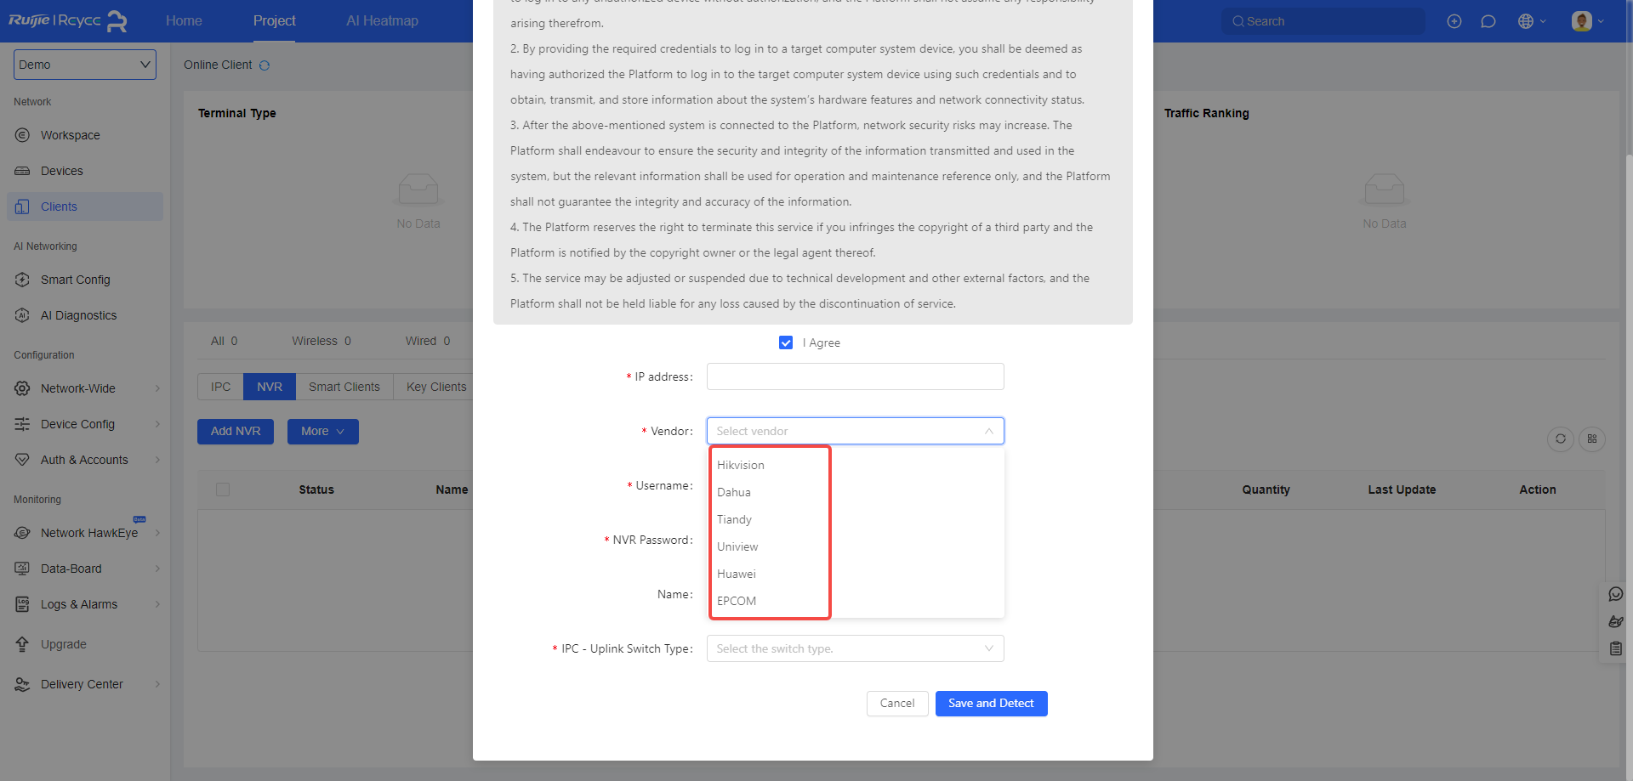Click the Workspace sidebar icon
This screenshot has height=781, width=1633.
tap(23, 135)
